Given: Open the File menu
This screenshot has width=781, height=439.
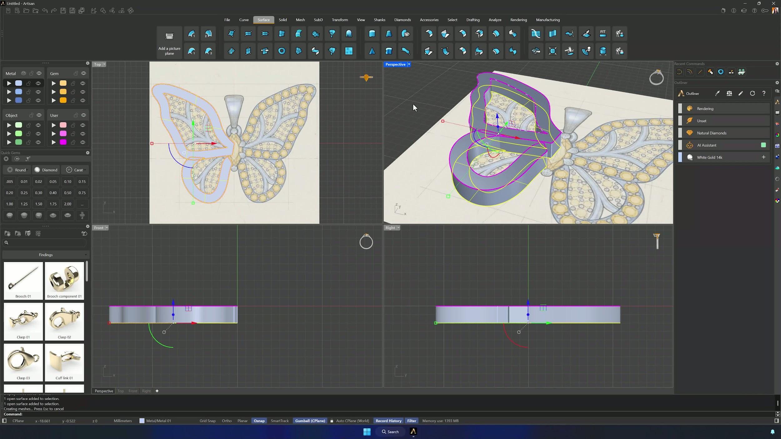Looking at the screenshot, I should [227, 20].
